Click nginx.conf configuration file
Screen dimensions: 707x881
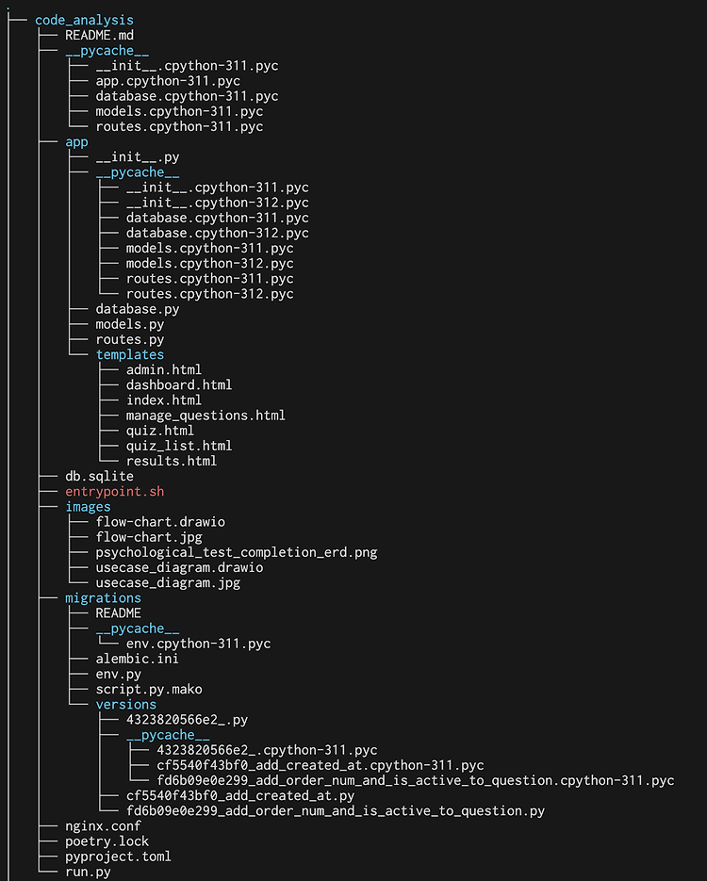pos(103,826)
